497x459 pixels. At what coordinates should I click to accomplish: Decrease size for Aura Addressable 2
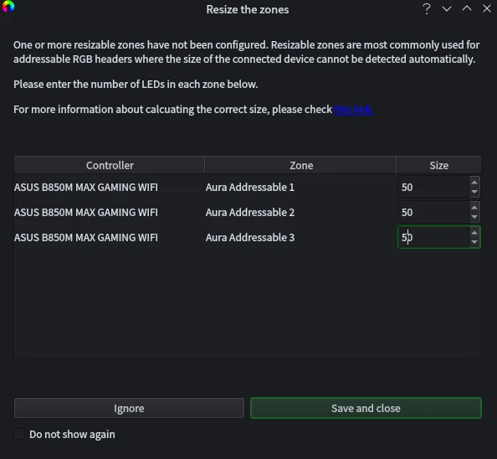(x=474, y=217)
